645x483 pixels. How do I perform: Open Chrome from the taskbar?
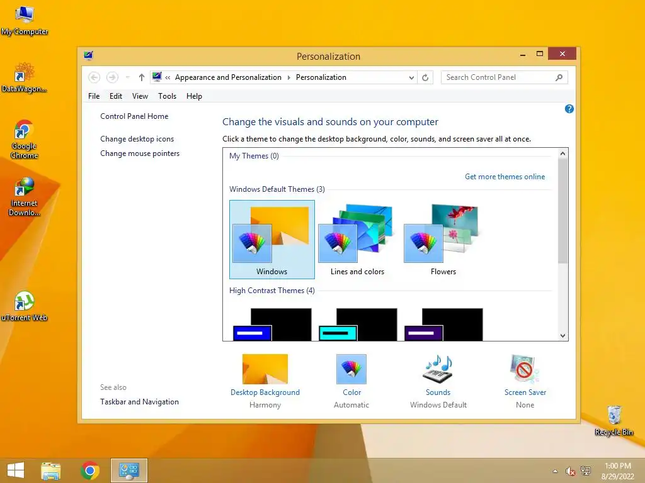click(x=90, y=470)
